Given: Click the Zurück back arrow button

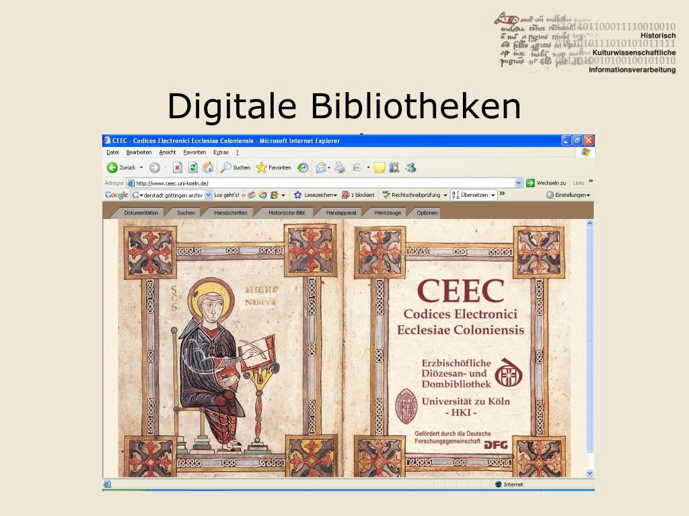Looking at the screenshot, I should (112, 167).
